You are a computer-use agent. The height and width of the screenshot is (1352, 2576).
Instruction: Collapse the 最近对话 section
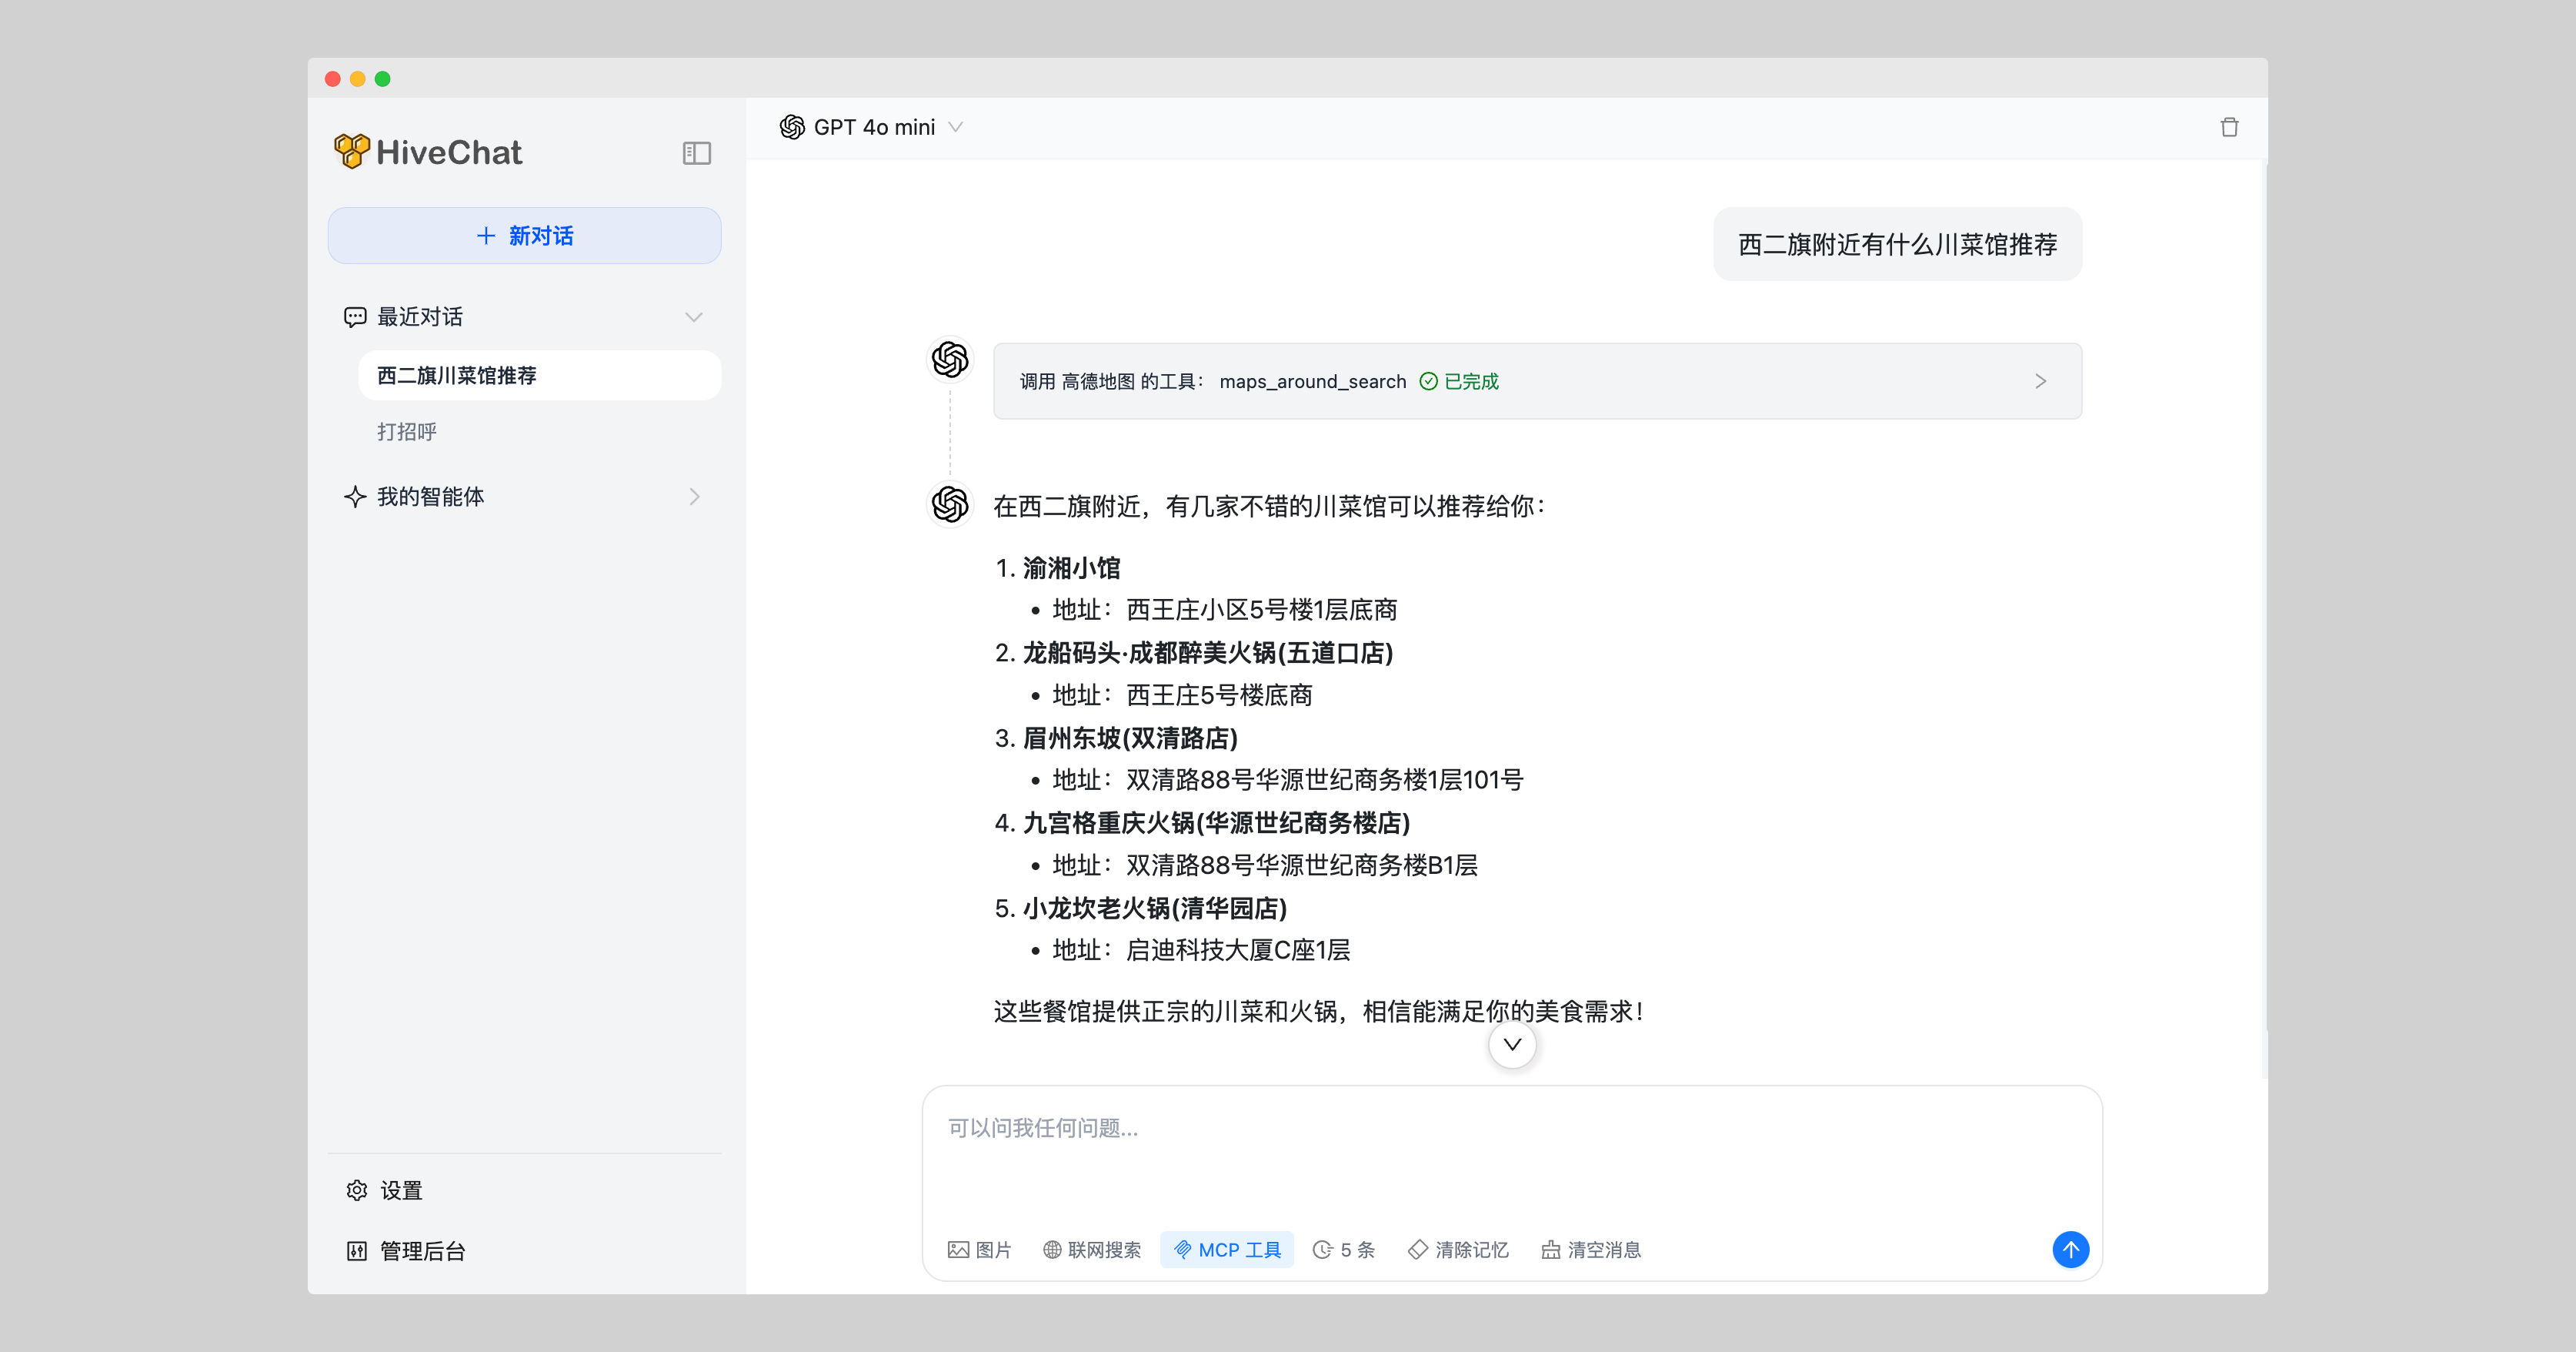(x=693, y=317)
